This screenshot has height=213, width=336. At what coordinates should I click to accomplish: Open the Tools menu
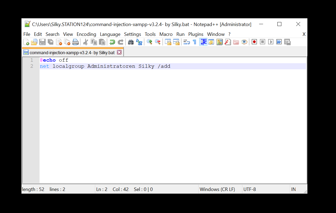tap(150, 34)
